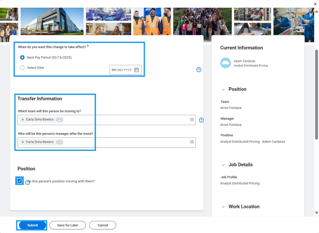
Task: Click Save for Later
Action: coord(67,225)
